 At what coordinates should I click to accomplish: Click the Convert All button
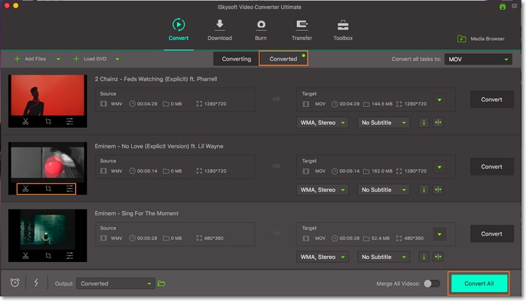(479, 284)
